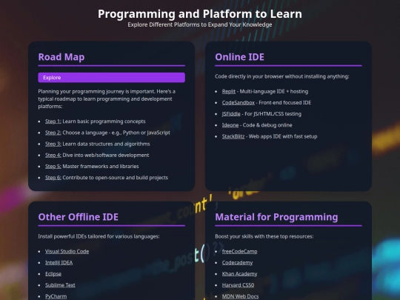The image size is (400, 300).
Task: Open the PyCharm link
Action: coord(56,296)
